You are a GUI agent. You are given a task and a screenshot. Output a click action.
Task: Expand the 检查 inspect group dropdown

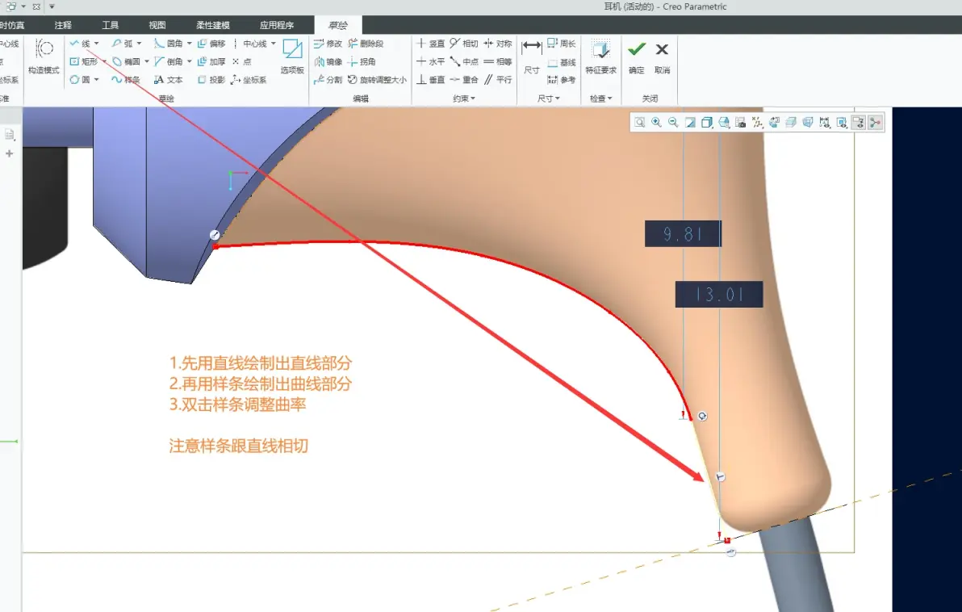(601, 99)
